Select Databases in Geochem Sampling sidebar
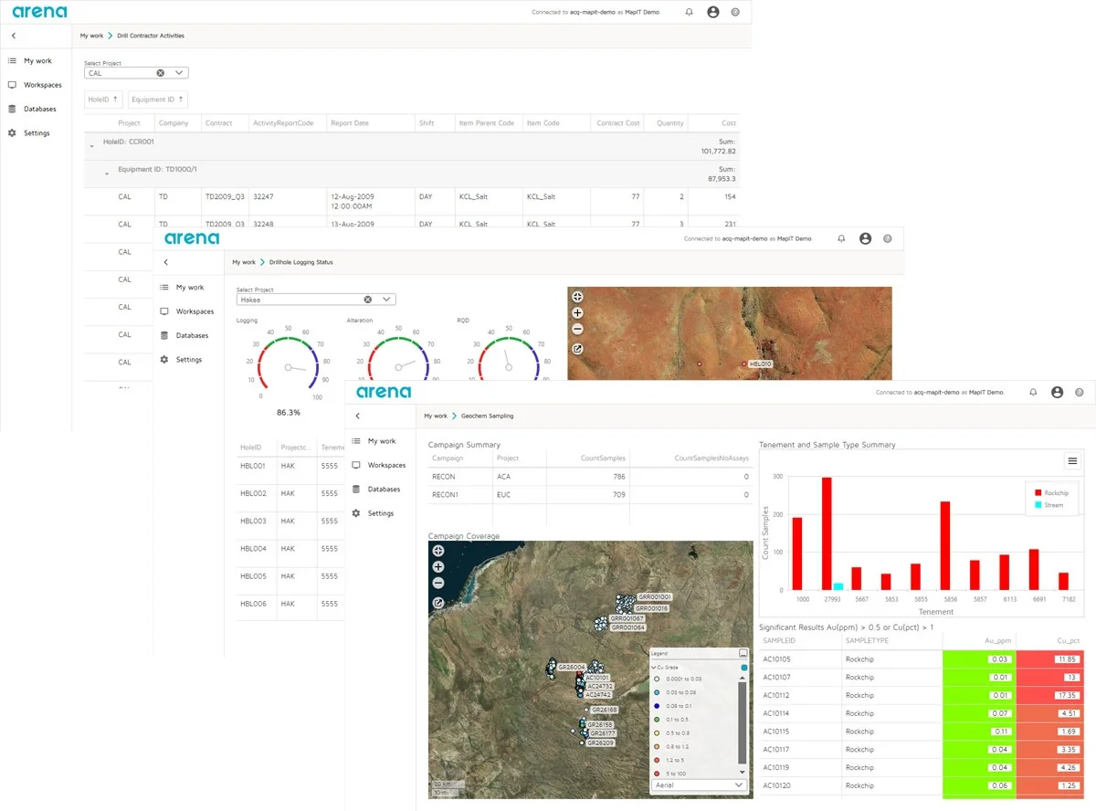This screenshot has height=811, width=1096. point(376,489)
